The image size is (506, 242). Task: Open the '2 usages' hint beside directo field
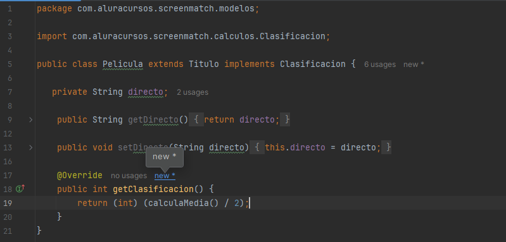(x=193, y=92)
